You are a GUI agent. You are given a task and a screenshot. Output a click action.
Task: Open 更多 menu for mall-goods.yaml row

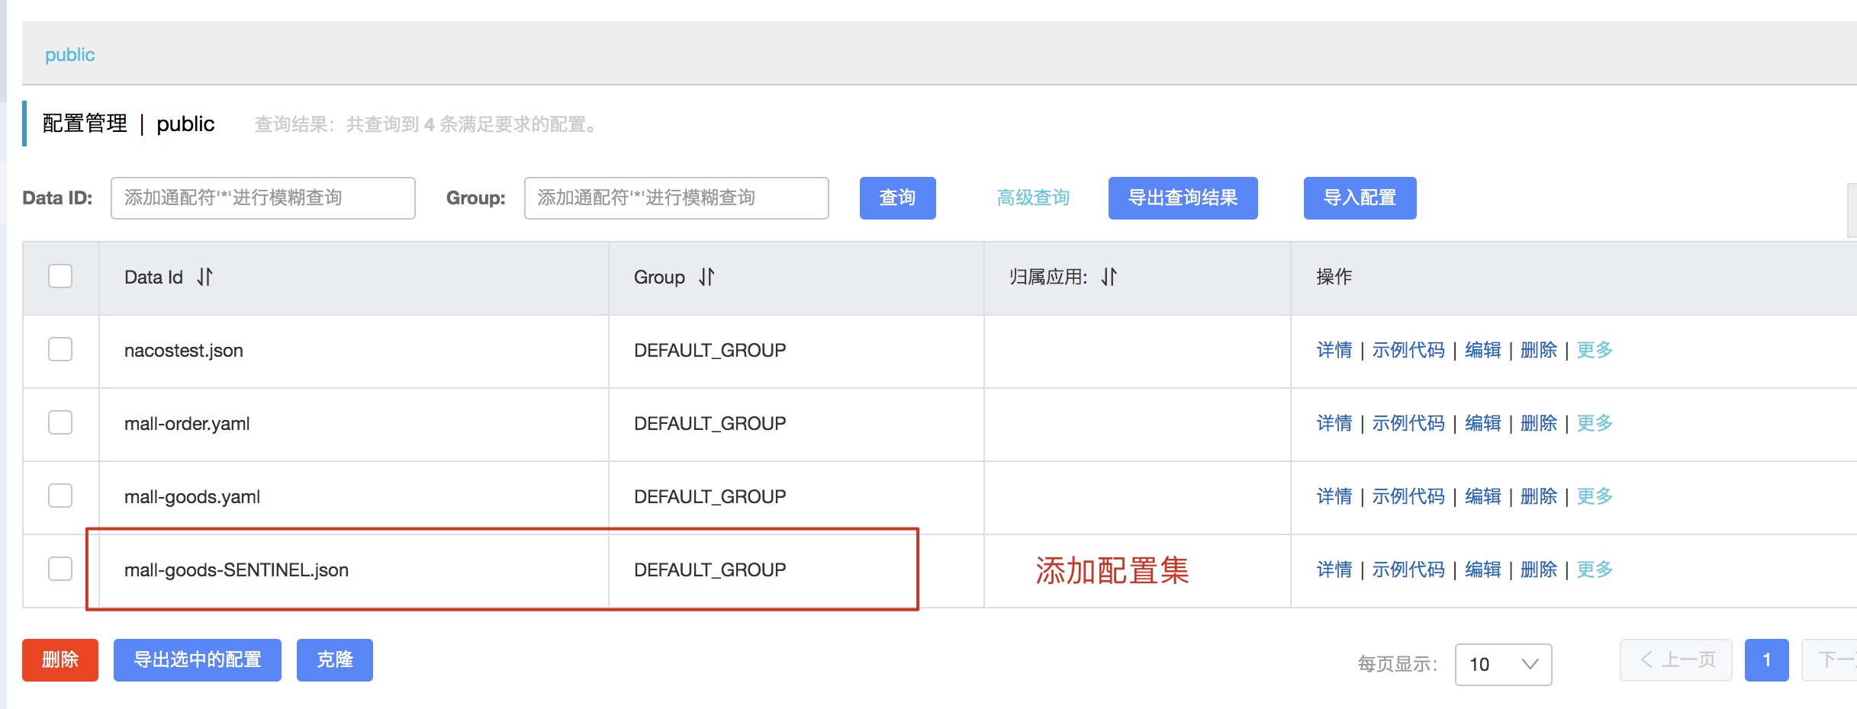(1594, 496)
